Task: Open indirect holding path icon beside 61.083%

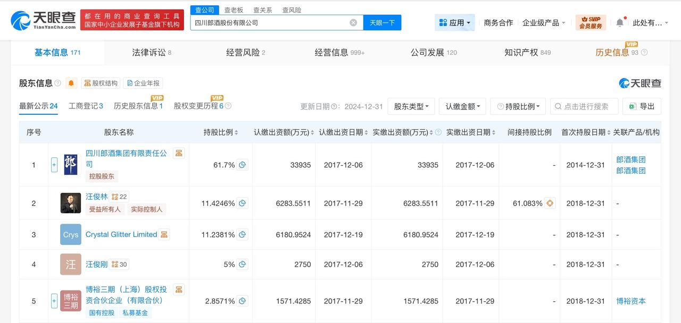Action: tap(550, 203)
